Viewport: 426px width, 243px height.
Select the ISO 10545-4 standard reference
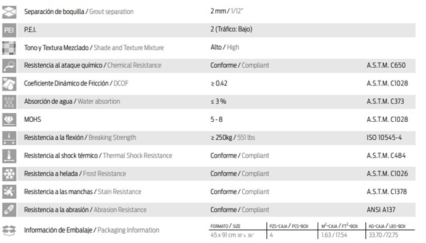coord(384,138)
